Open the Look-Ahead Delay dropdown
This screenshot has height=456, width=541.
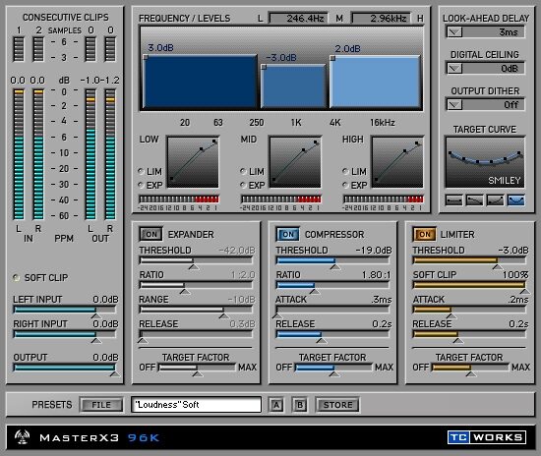[454, 32]
